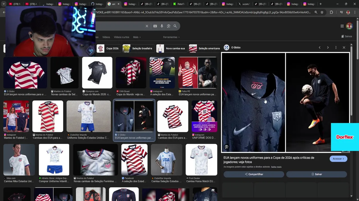Screen dimensions: 359x201
Task: Open Chrome profile avatar in toolbar
Action: pyautogui.click(x=348, y=12)
